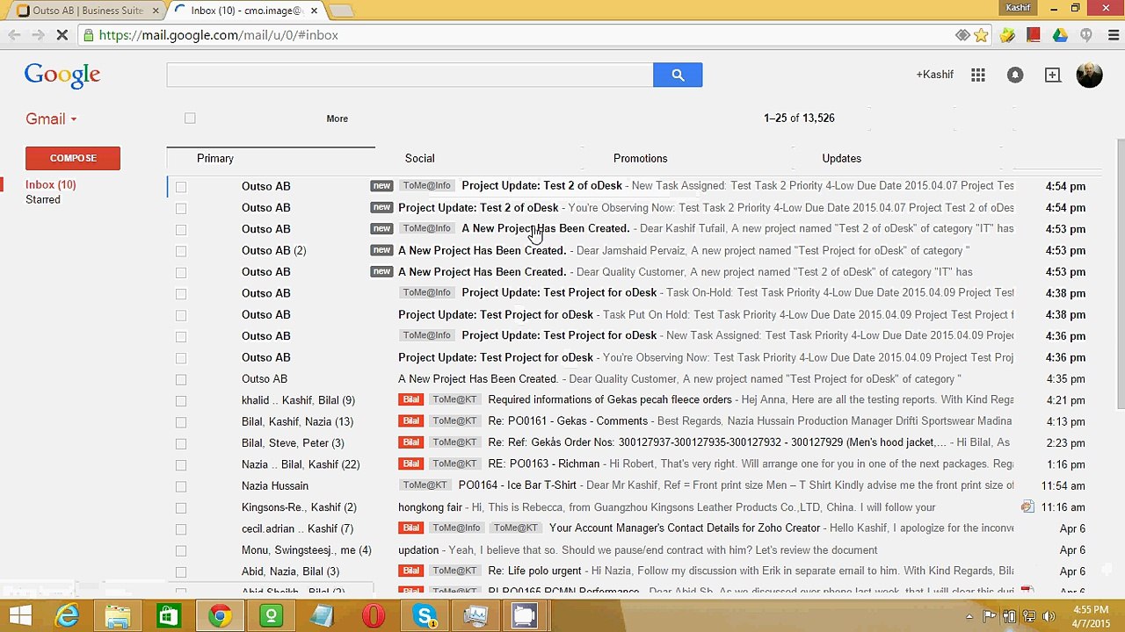
Task: Open the account profile picture
Action: coord(1089,75)
